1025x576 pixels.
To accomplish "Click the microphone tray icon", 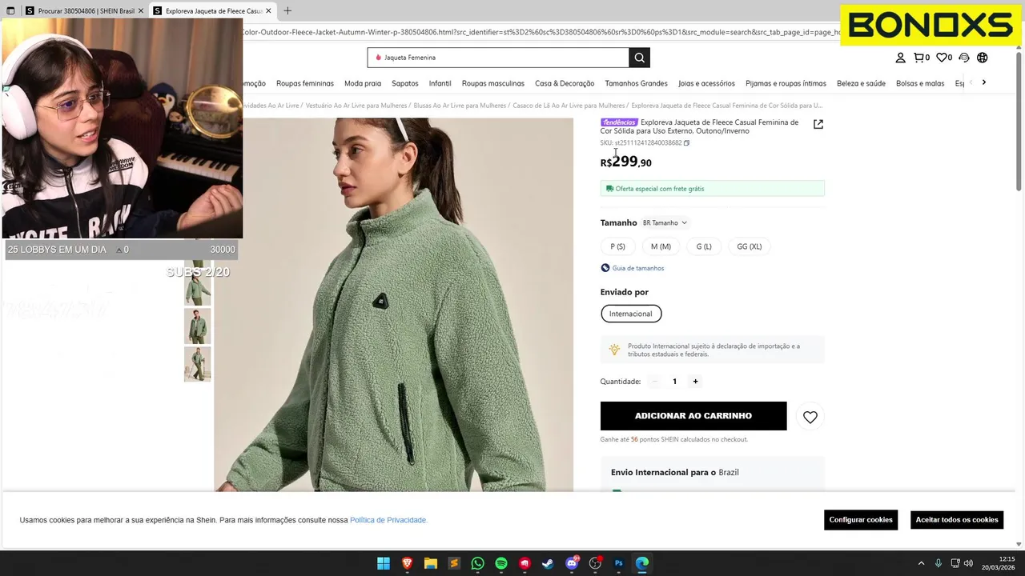I will [x=938, y=563].
